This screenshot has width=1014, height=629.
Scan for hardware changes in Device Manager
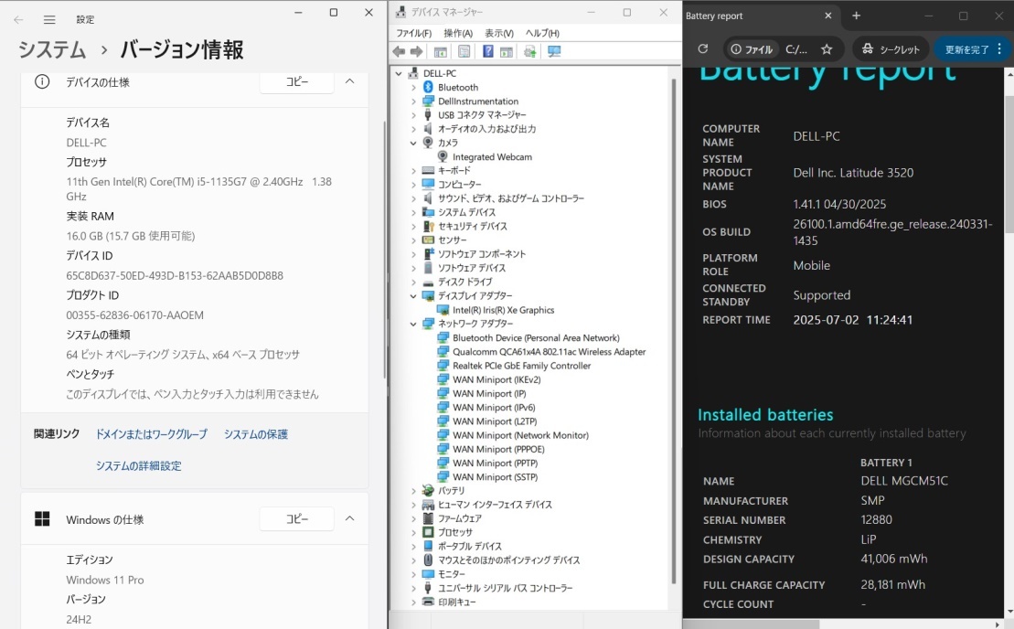coord(553,52)
